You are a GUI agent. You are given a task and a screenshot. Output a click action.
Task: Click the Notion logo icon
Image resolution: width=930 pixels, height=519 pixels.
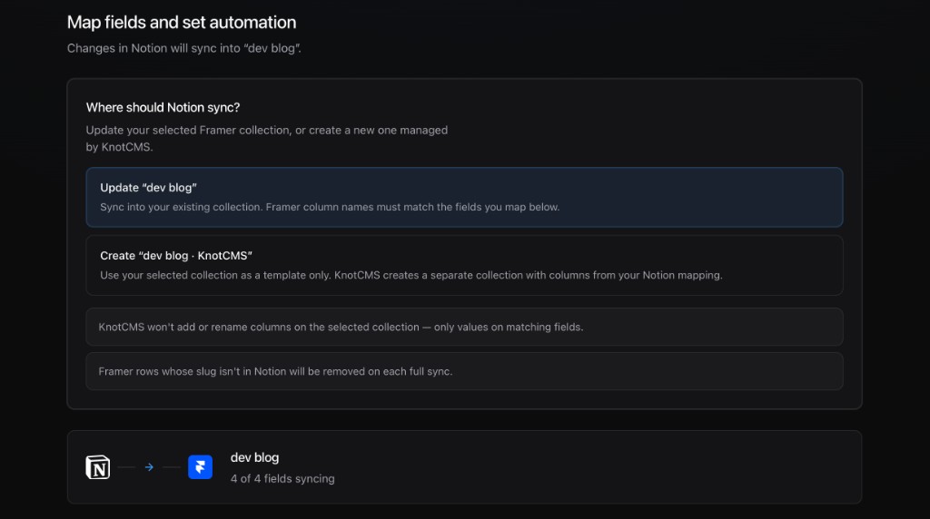pos(98,467)
